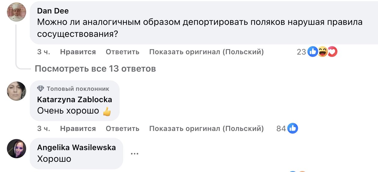Image resolution: width=378 pixels, height=172 pixels.
Task: Reply to Dan Dee's comment via Ответить
Action: tap(122, 52)
